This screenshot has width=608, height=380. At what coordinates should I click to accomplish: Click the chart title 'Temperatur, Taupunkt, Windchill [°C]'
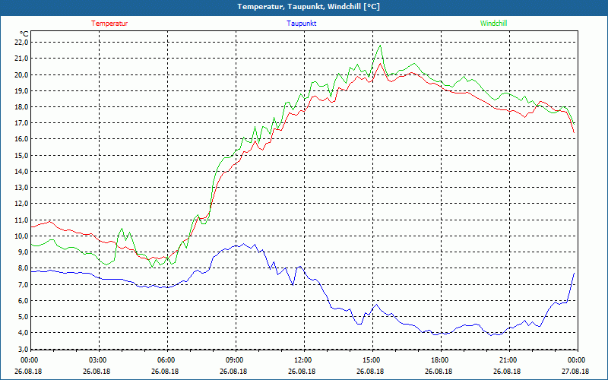309,7
